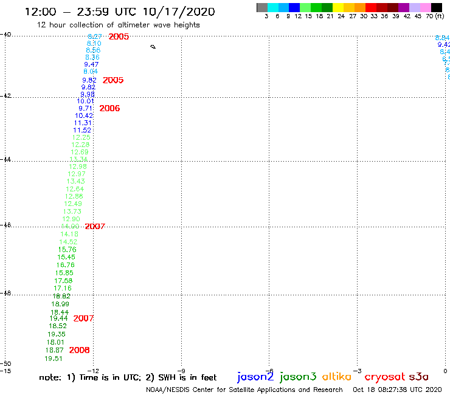This screenshot has width=450, height=395.
Task: Click the 19.44 value
Action: 58,318
